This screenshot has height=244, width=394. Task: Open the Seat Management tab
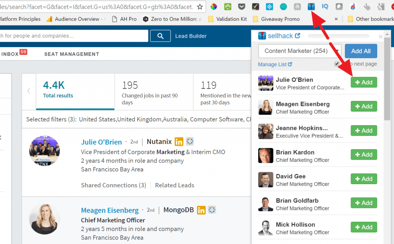(x=72, y=54)
